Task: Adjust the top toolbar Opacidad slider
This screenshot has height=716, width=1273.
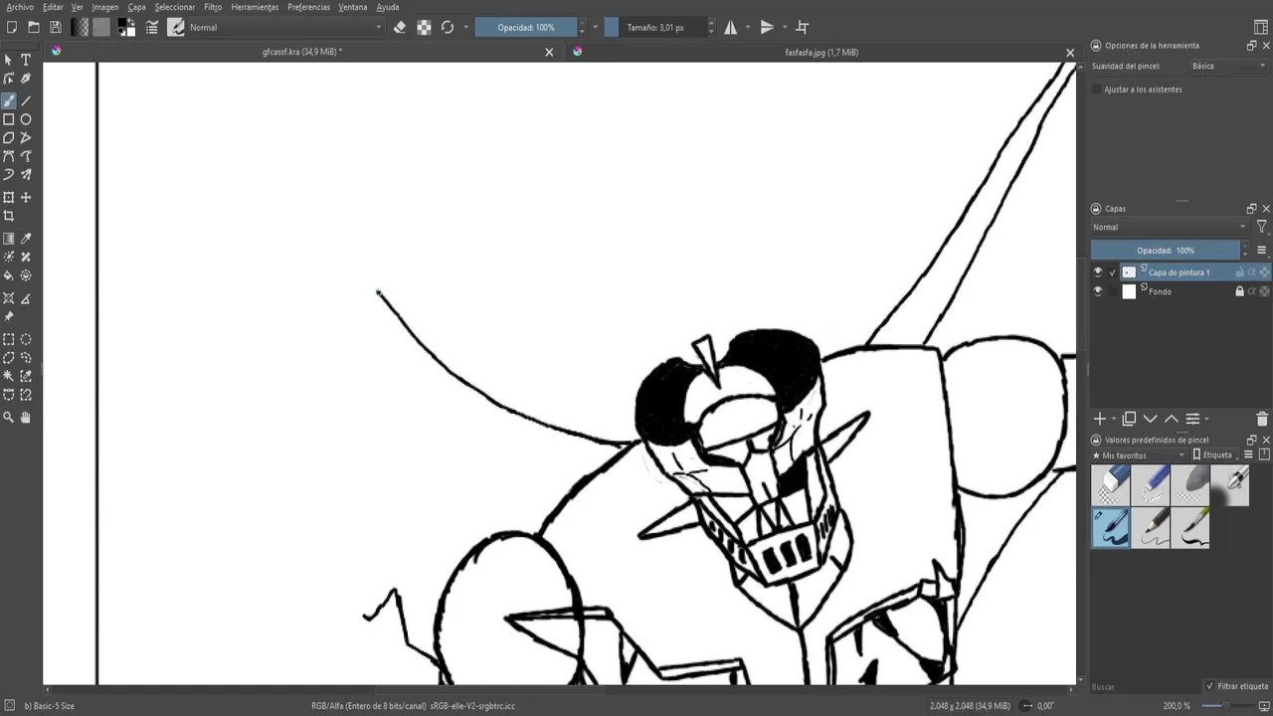Action: pyautogui.click(x=526, y=28)
